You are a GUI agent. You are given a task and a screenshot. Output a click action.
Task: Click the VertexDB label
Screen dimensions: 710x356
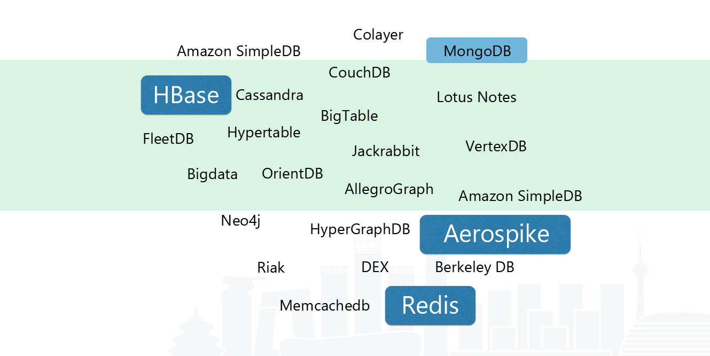pos(496,146)
